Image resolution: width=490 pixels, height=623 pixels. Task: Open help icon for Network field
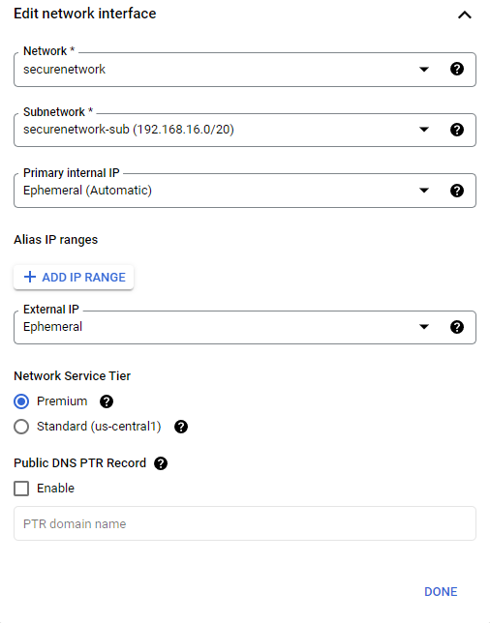pos(457,69)
